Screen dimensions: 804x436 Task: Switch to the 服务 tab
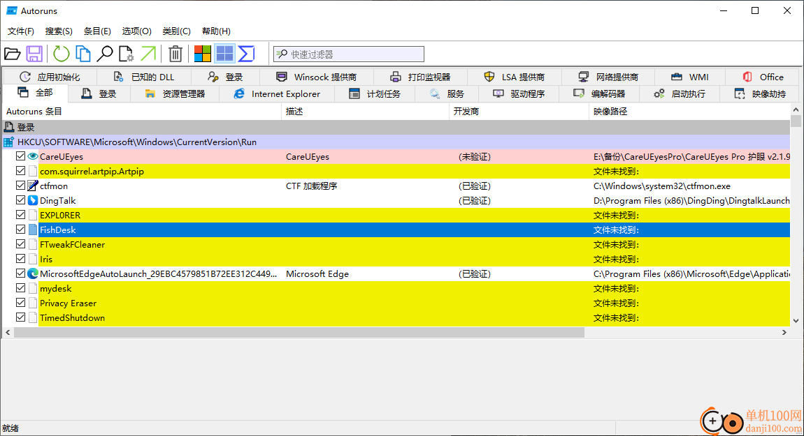tap(447, 93)
